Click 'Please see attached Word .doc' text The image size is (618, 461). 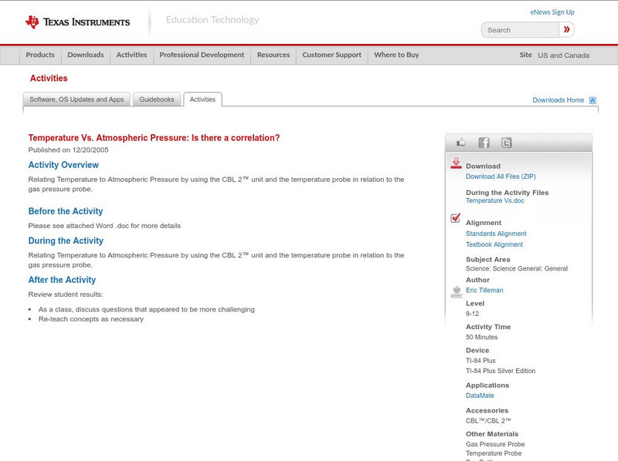(x=104, y=226)
